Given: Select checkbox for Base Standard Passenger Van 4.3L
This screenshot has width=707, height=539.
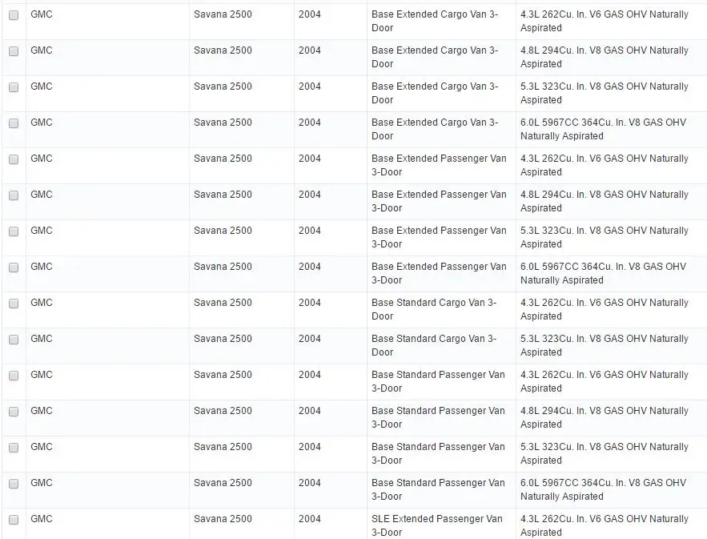Looking at the screenshot, I should coord(14,376).
